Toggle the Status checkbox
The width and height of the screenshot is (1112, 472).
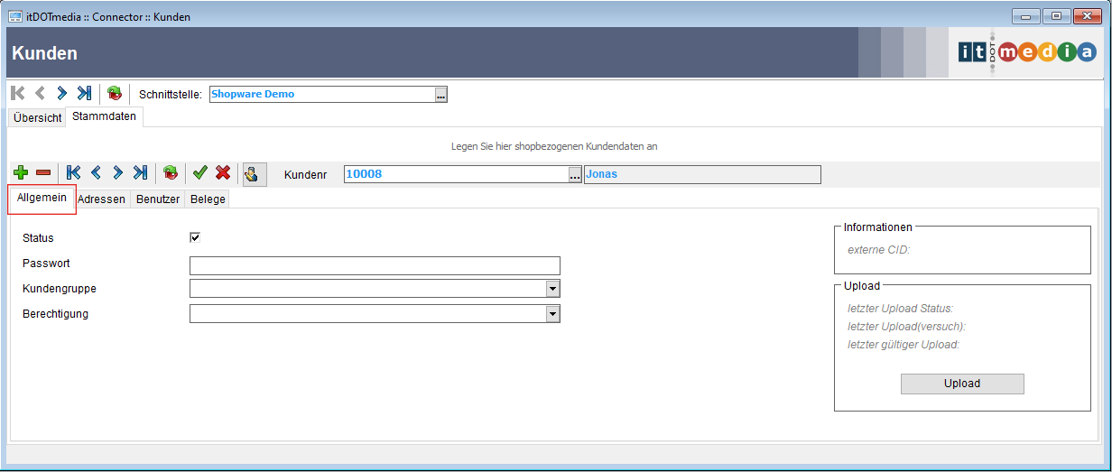(x=195, y=237)
